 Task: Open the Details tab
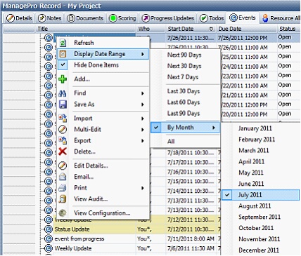pos(19,18)
